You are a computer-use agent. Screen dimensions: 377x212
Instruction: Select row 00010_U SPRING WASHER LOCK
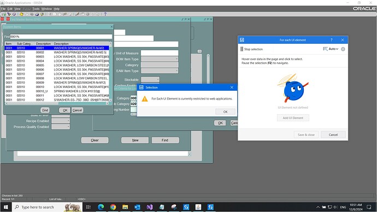[x=57, y=91]
